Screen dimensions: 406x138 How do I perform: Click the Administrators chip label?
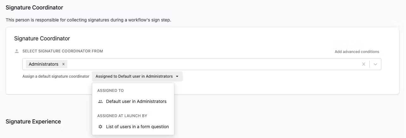click(x=44, y=64)
